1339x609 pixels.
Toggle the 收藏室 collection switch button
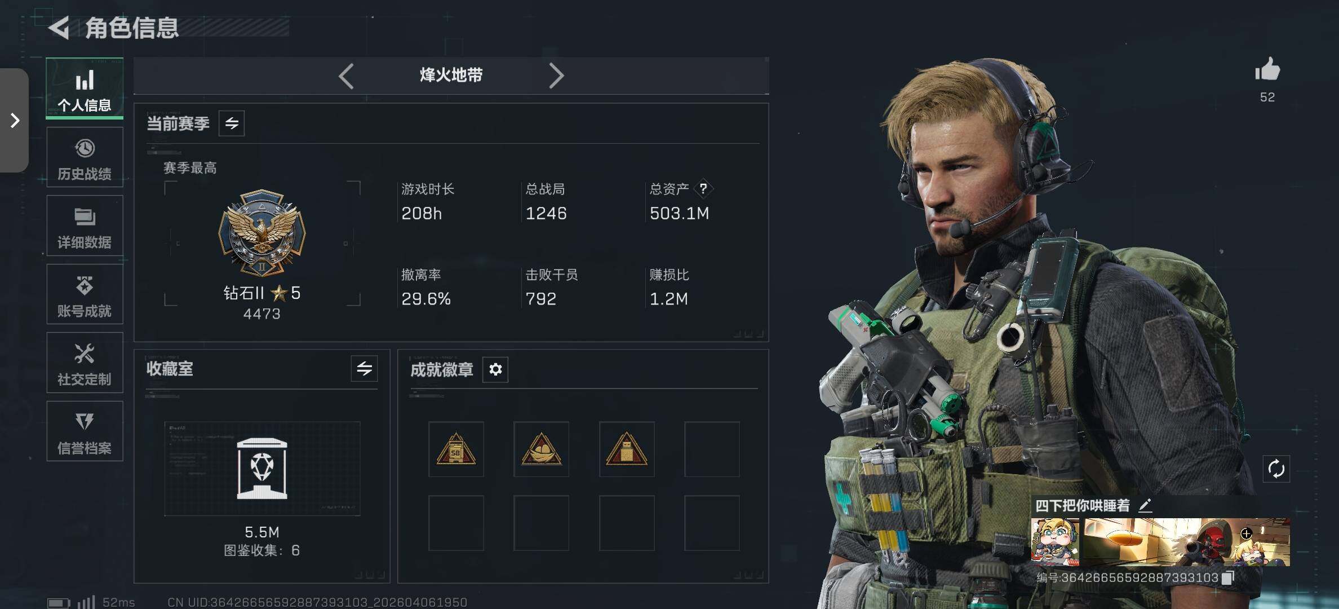[365, 369]
